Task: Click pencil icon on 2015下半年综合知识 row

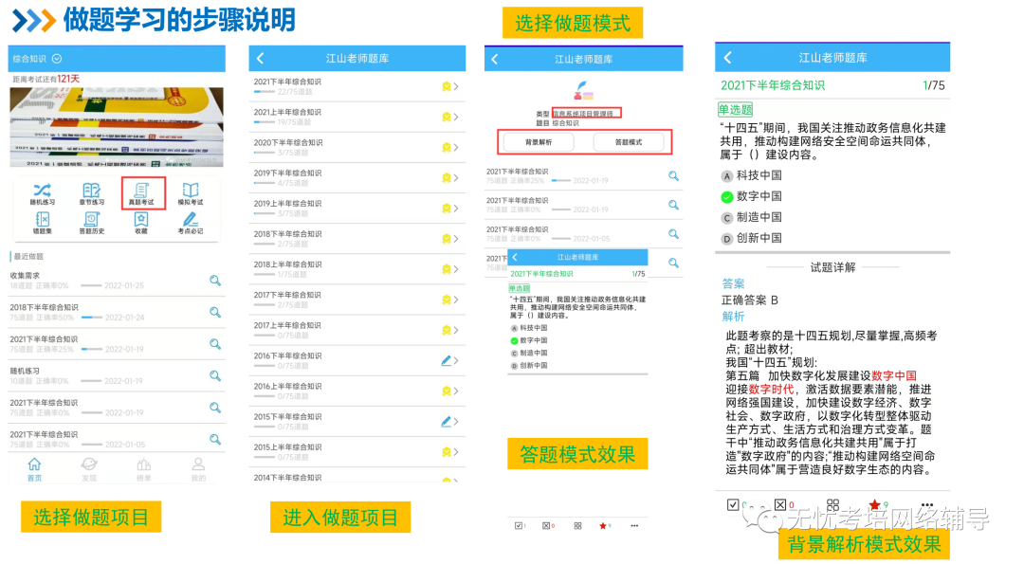Action: tap(446, 422)
